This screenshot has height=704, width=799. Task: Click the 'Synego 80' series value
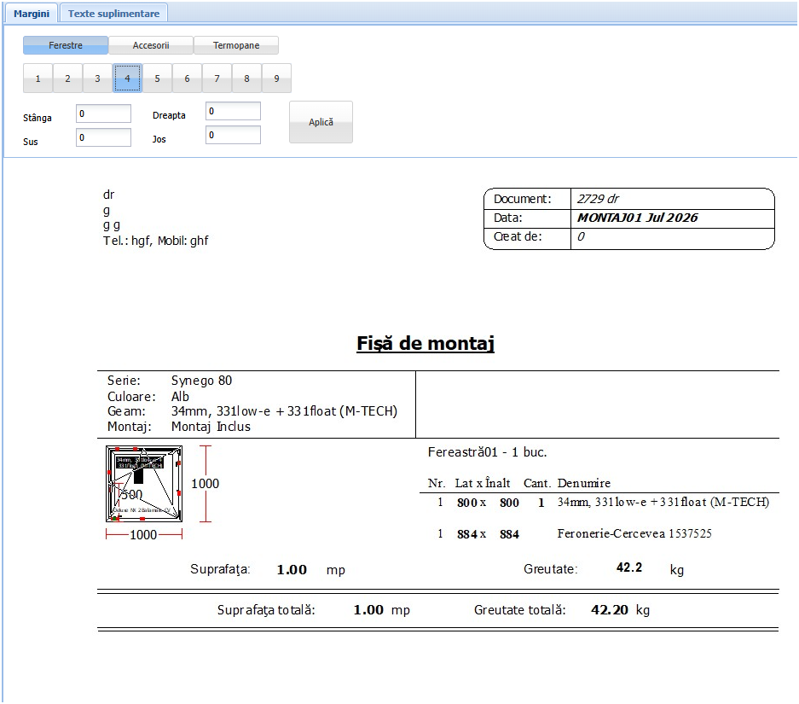[201, 381]
